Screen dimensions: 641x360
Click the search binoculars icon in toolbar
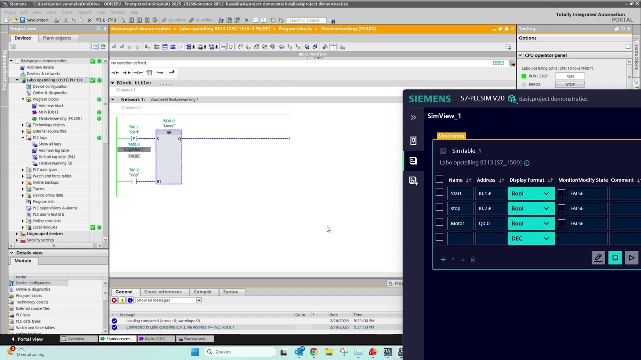tap(333, 21)
